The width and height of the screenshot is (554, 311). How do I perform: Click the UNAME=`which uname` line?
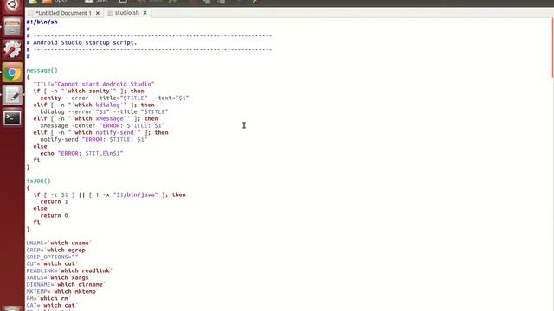pyautogui.click(x=59, y=243)
